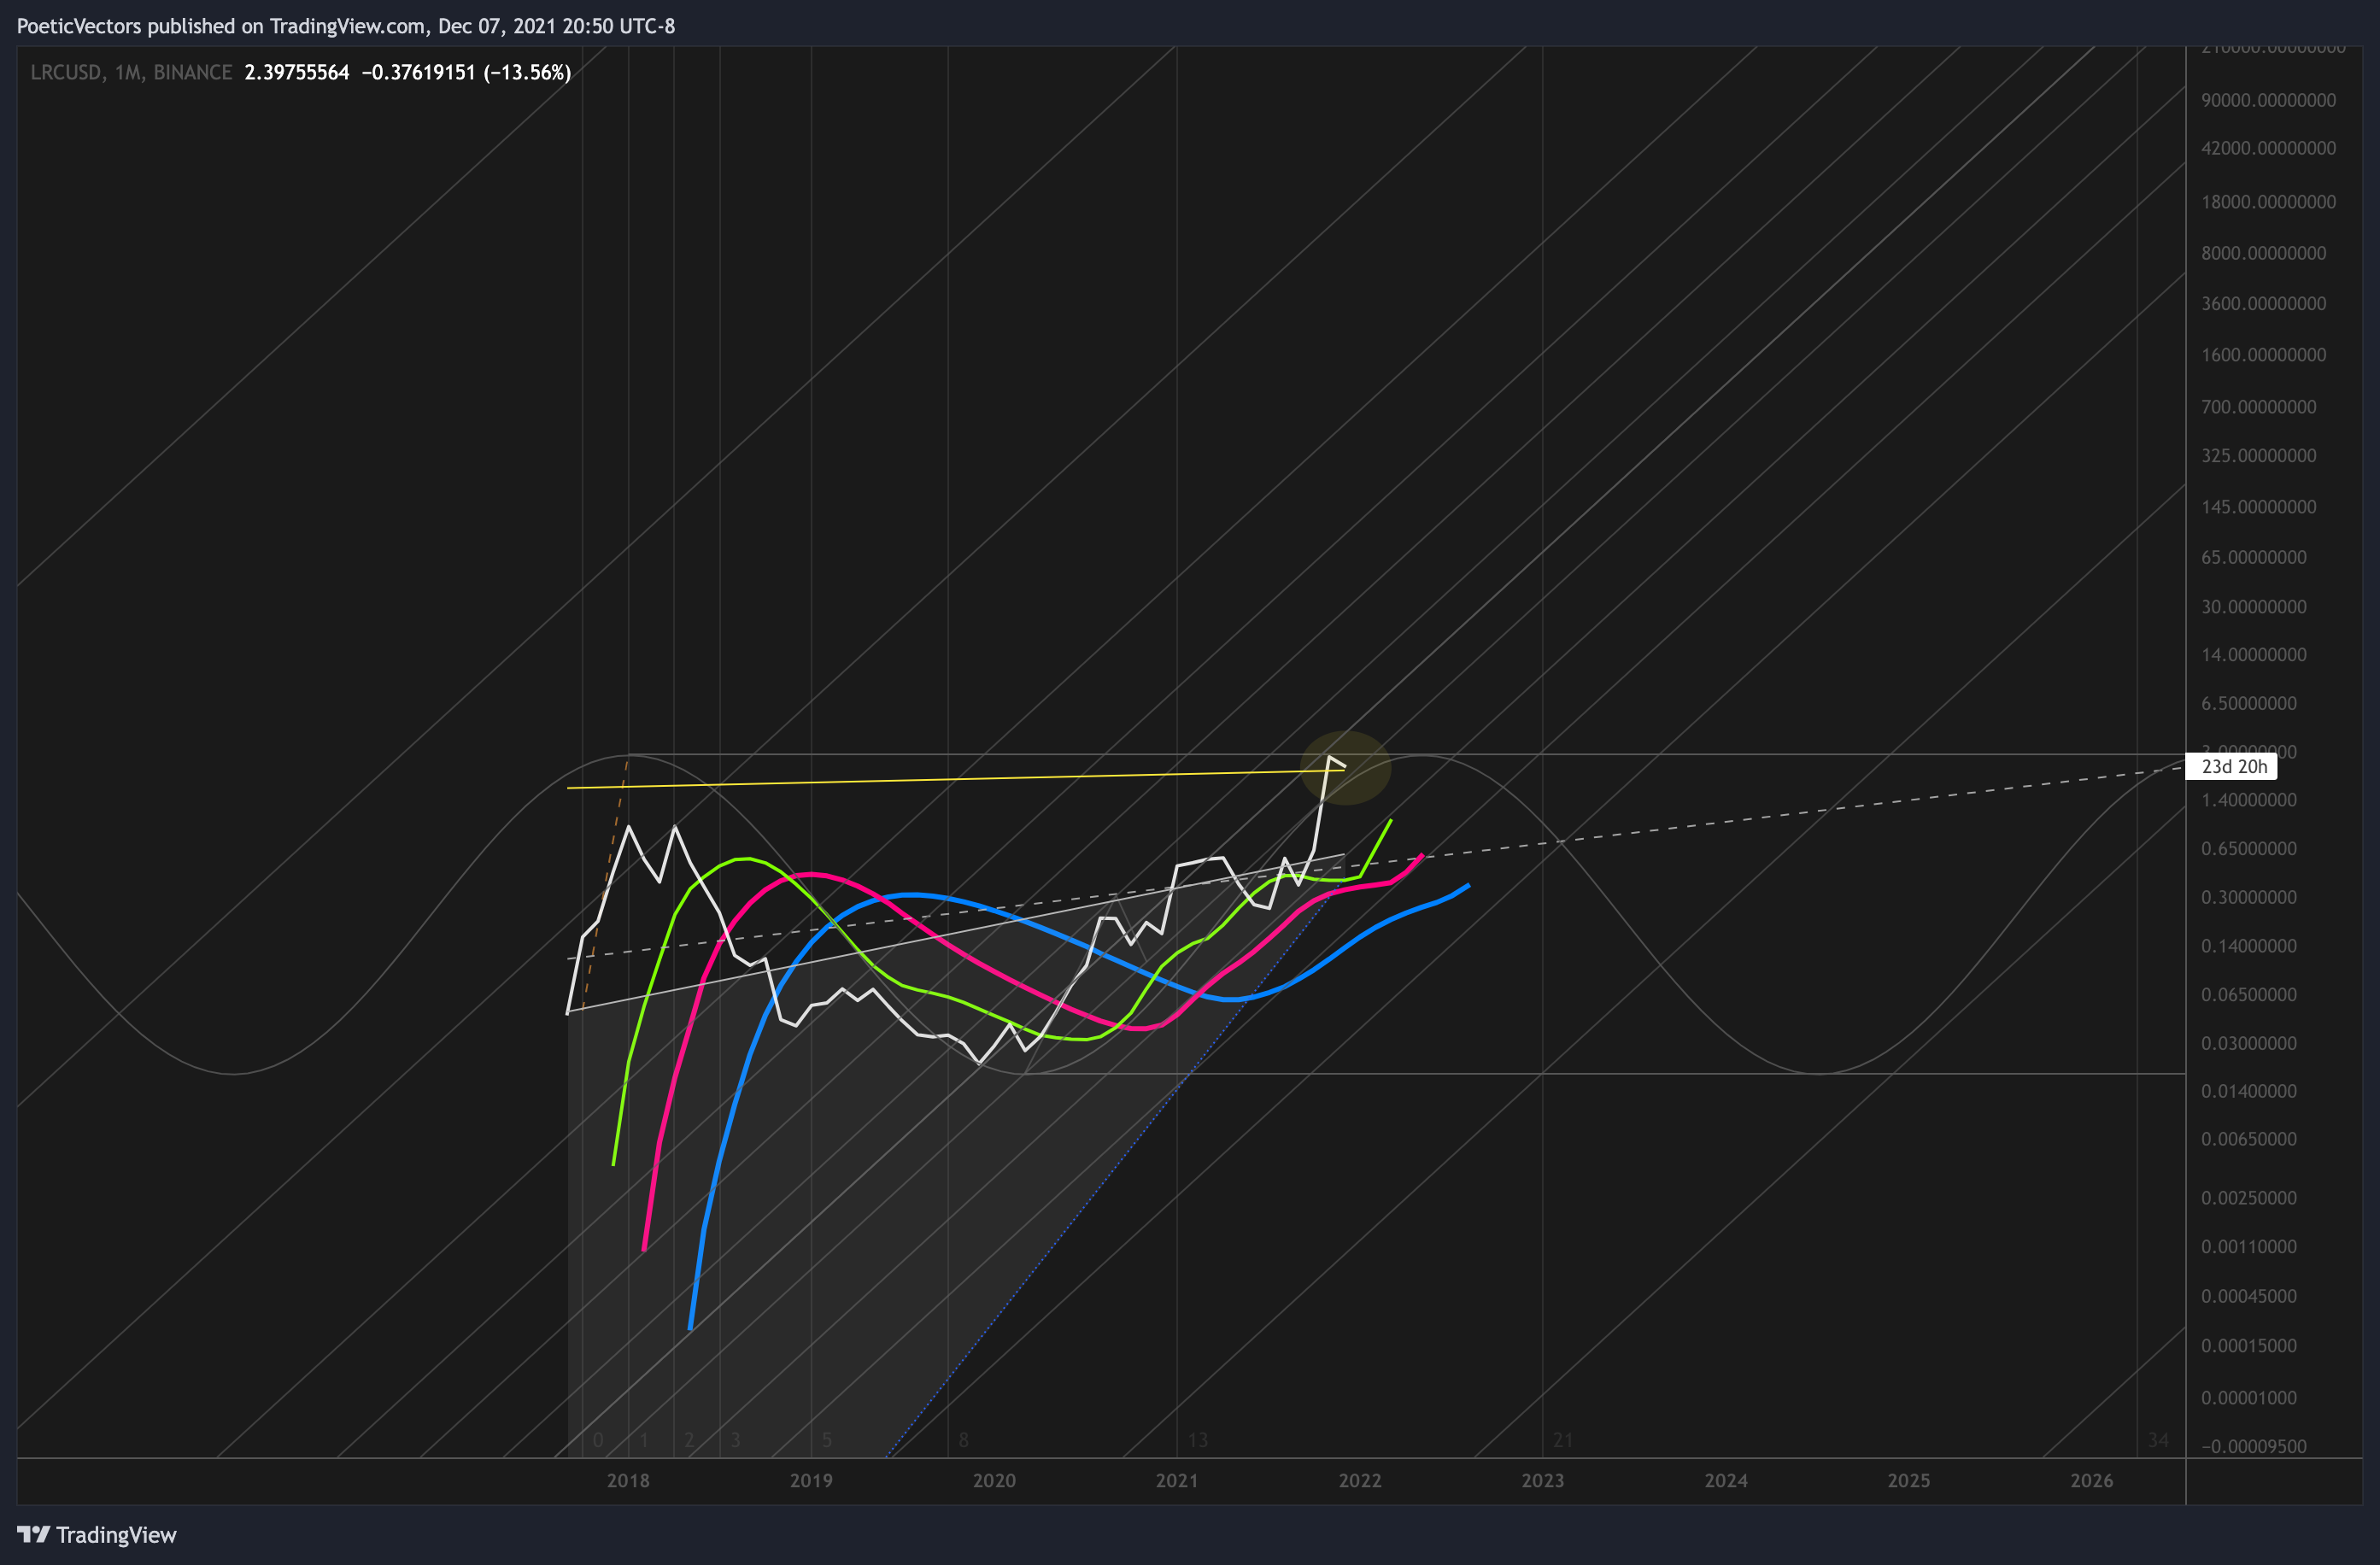Click the 2023 label on the time axis

1543,1480
